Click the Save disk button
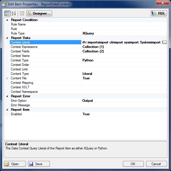The height and width of the screenshot is (171, 171). (39, 164)
